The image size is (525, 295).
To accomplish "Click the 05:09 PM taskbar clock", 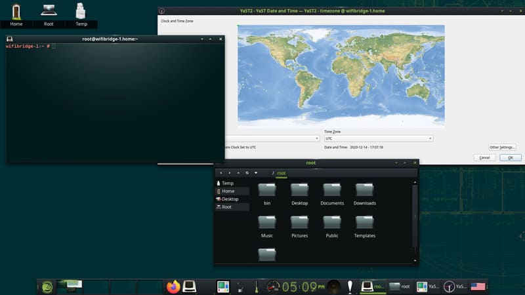I will point(303,286).
